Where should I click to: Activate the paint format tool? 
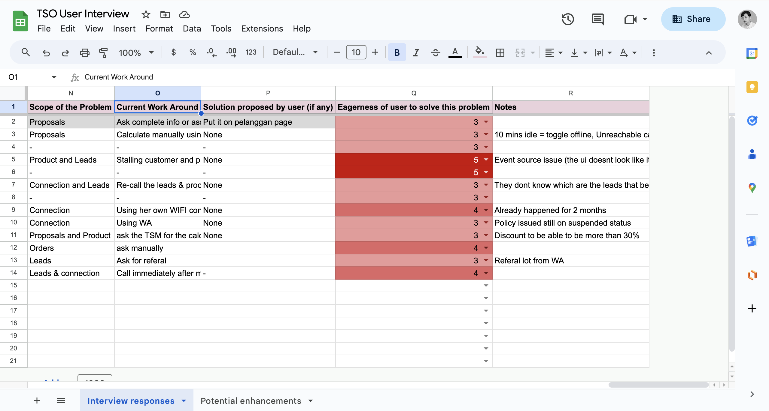[x=103, y=53]
